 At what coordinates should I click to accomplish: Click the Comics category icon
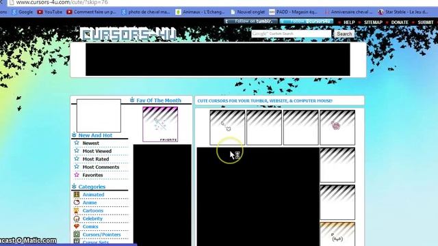pos(77,226)
